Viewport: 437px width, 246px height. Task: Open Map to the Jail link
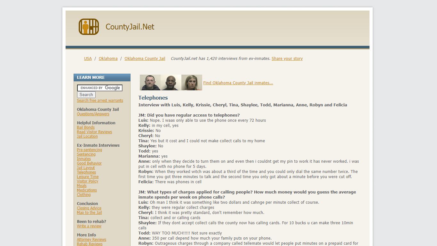click(89, 213)
